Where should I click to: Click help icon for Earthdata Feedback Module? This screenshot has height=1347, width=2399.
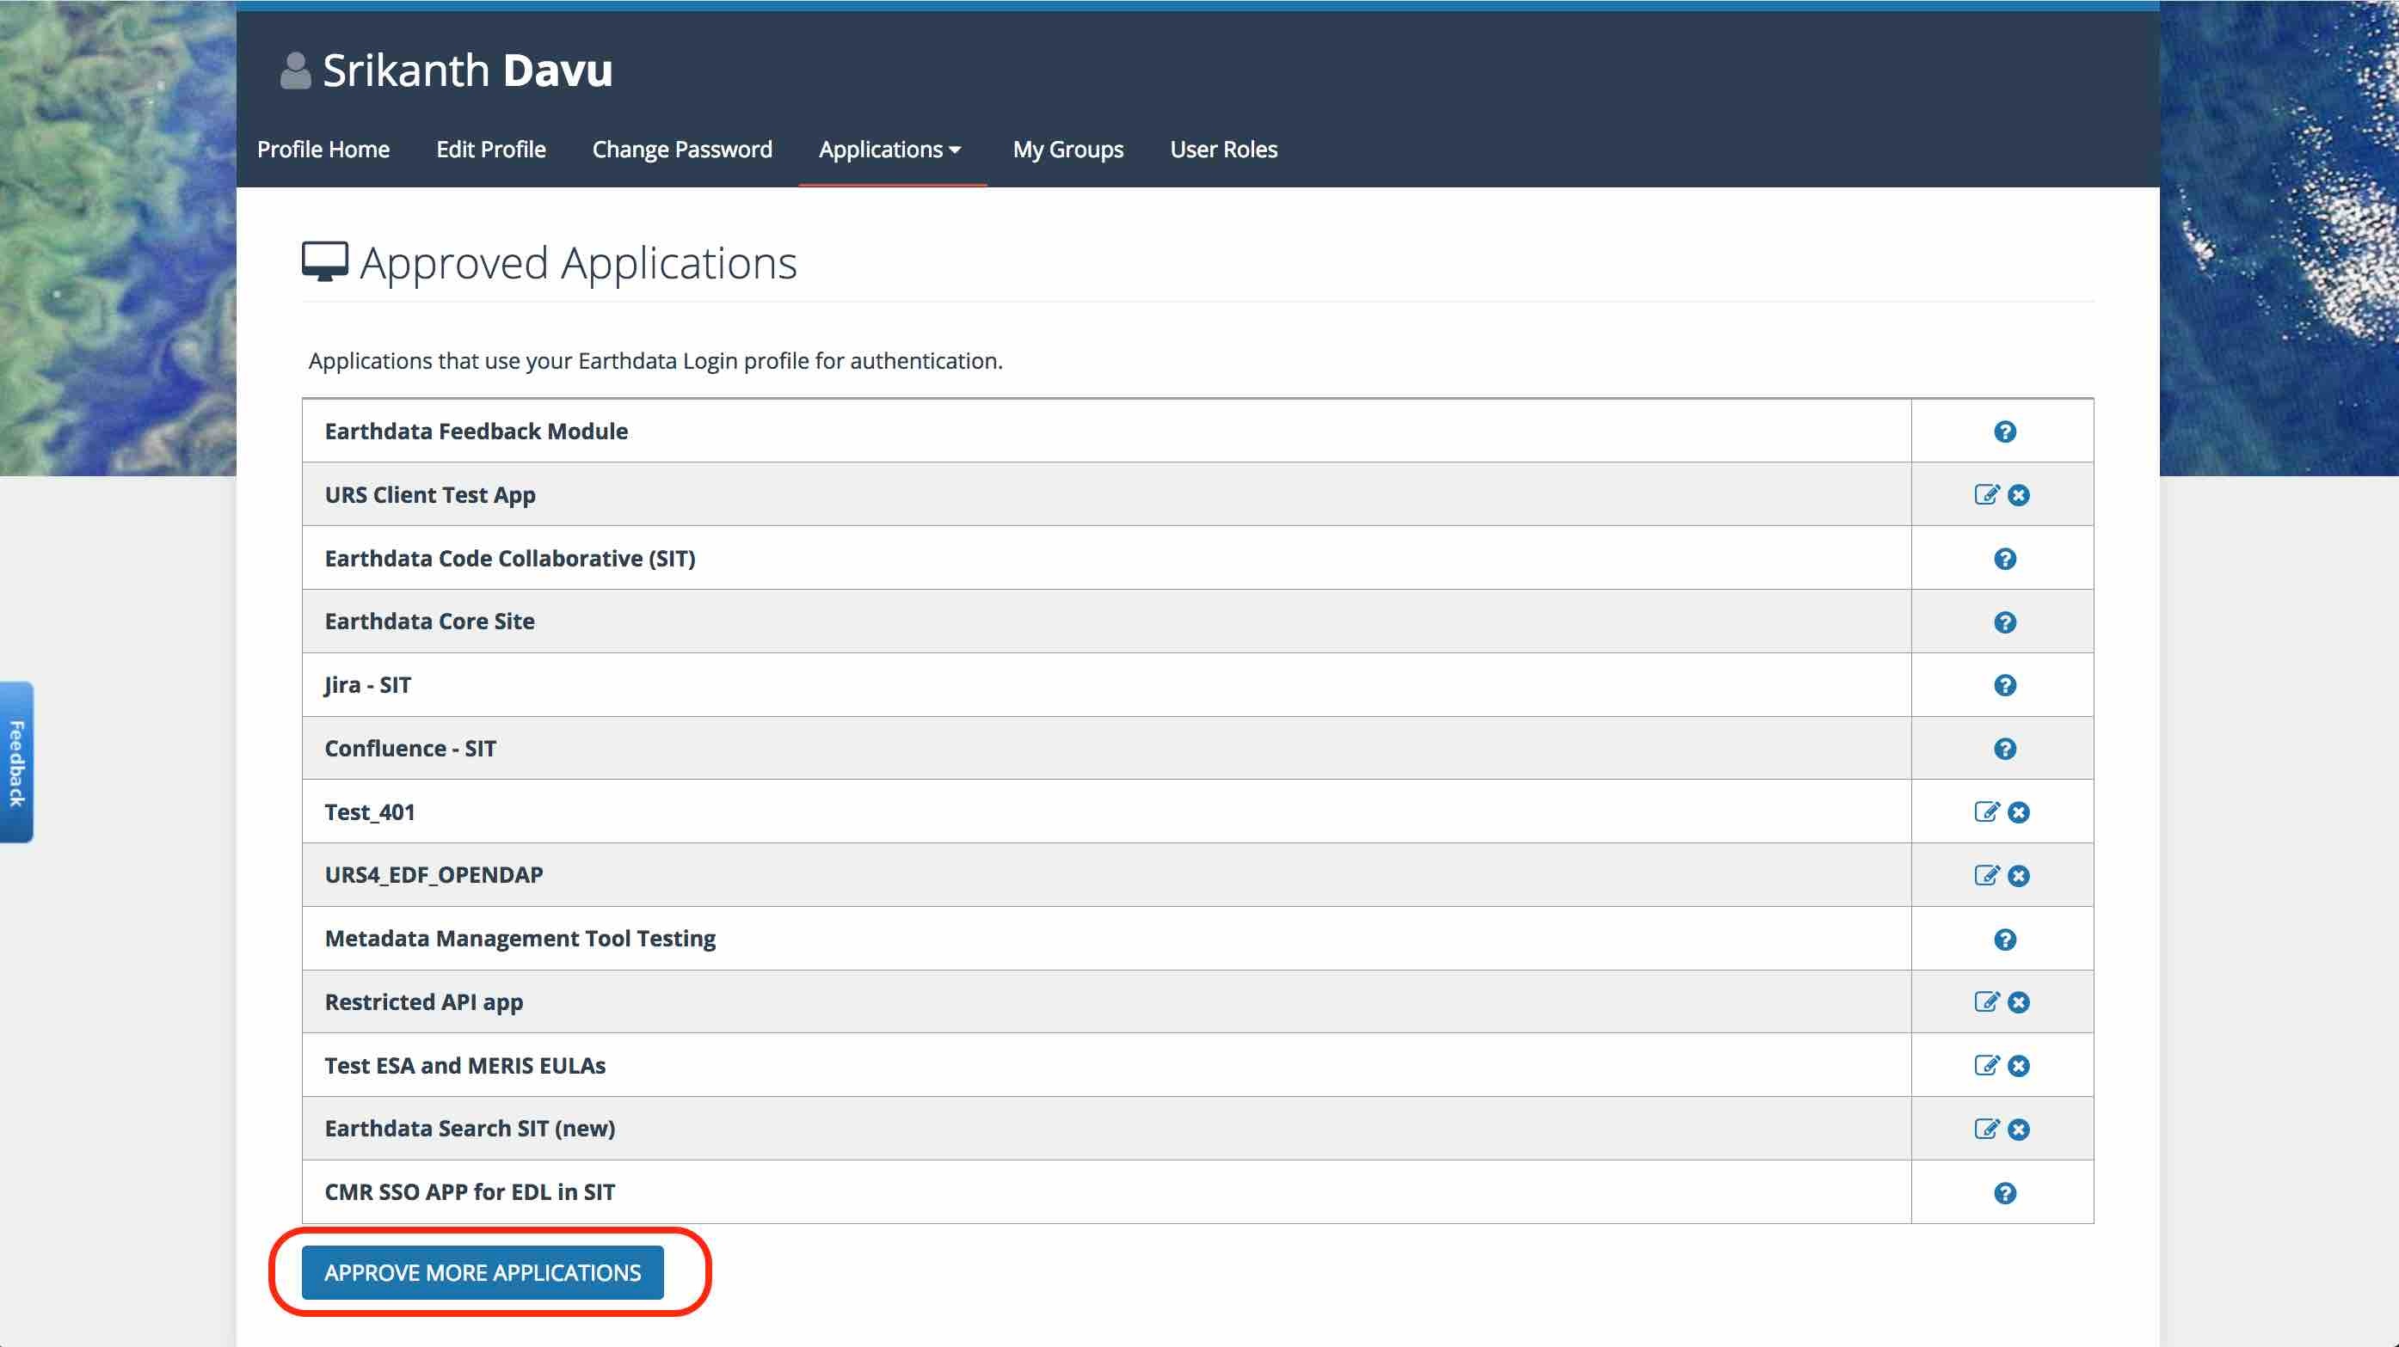pyautogui.click(x=2004, y=431)
